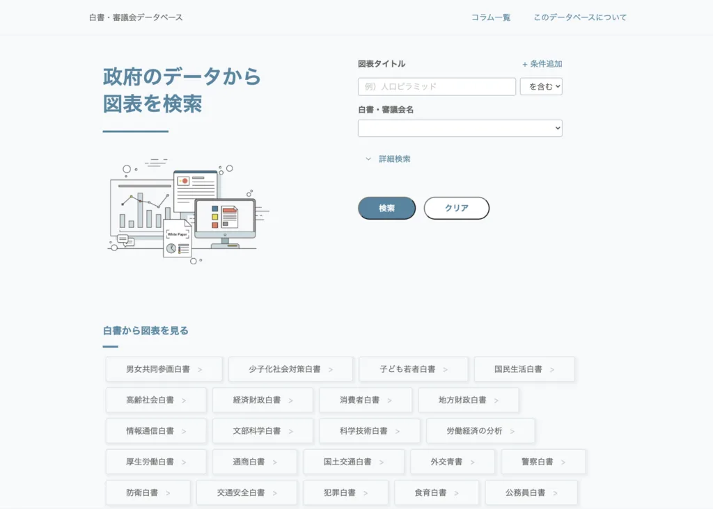Open 国土交通白書
Screen dimensions: 713x509
pyautogui.click(x=354, y=462)
